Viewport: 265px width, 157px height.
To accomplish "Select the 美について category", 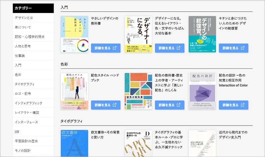I will tap(33, 27).
